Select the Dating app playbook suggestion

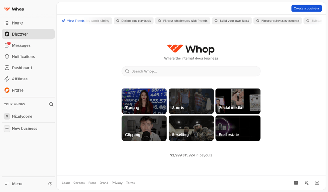click(x=134, y=21)
